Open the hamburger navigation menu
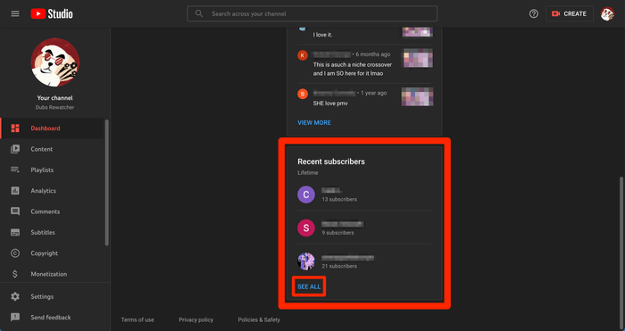 [x=15, y=14]
